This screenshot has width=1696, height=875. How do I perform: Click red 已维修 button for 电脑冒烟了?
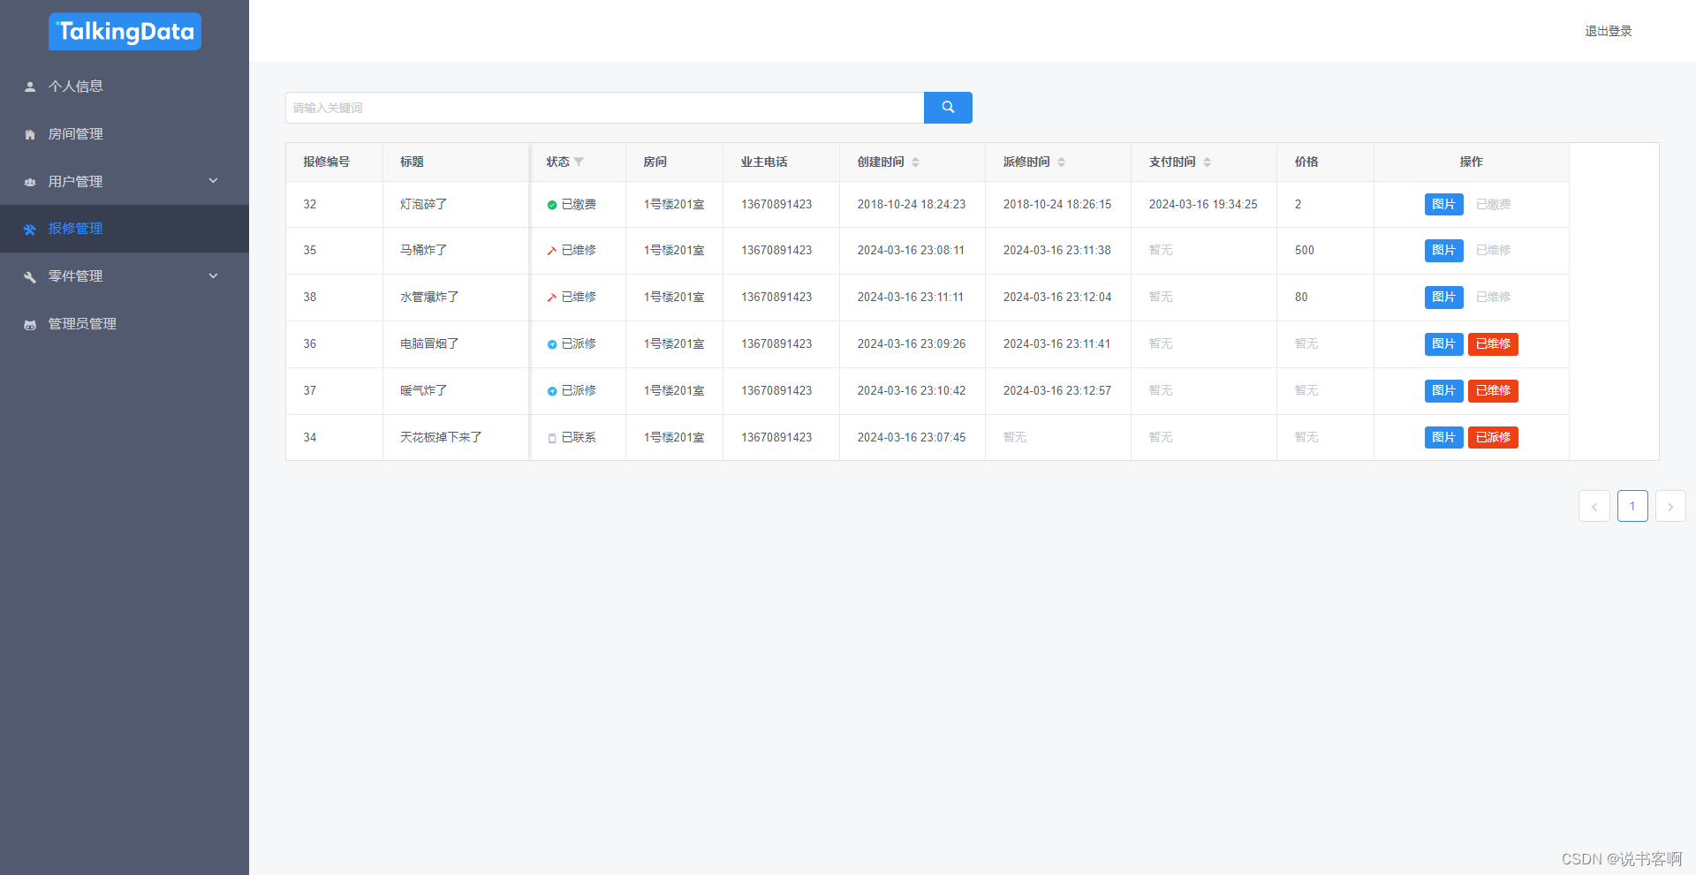tap(1493, 343)
